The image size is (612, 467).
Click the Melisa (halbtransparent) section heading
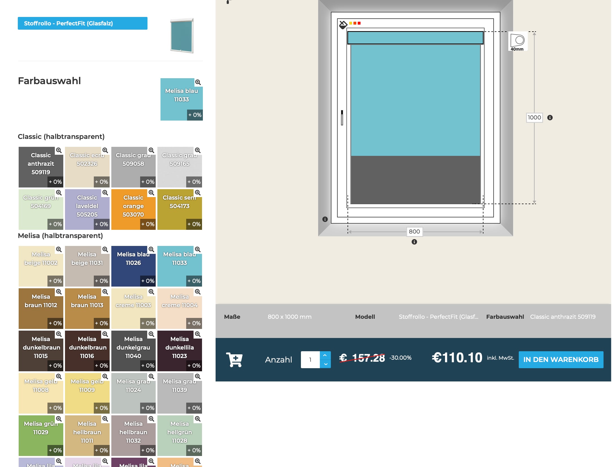pos(60,236)
